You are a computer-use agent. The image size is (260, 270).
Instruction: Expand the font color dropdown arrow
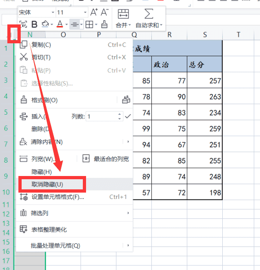point(66,24)
